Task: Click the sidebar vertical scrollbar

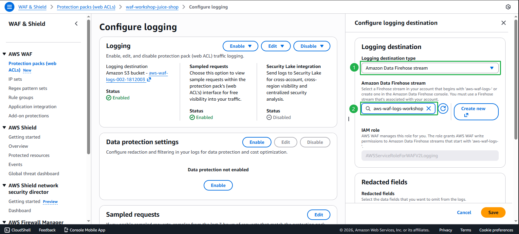Action: coord(88,87)
